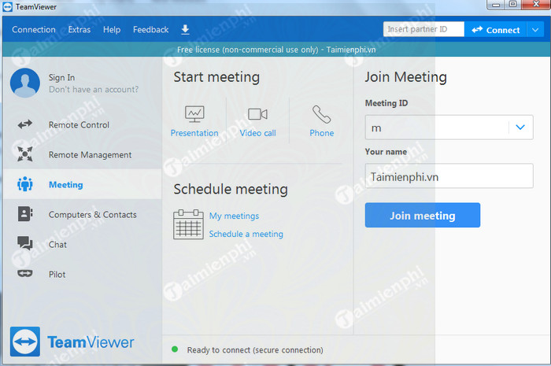
Task: Open the Feedback menu item
Action: pos(151,29)
